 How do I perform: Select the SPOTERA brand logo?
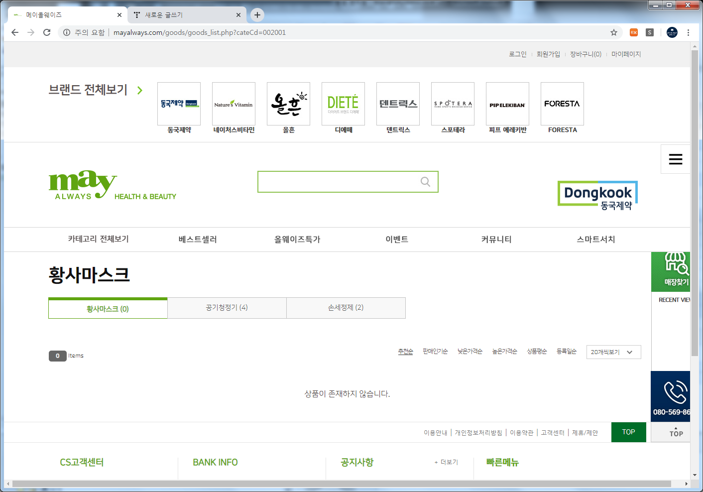pos(453,104)
